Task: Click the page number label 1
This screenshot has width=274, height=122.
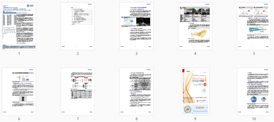Action: click(19, 54)
